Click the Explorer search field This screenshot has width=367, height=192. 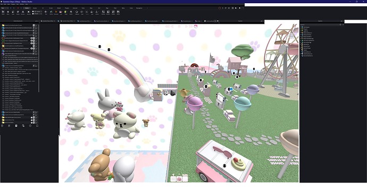pyautogui.click(x=319, y=24)
